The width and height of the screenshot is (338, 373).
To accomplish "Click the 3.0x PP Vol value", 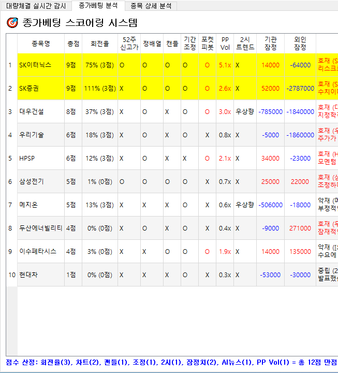I will (225, 111).
